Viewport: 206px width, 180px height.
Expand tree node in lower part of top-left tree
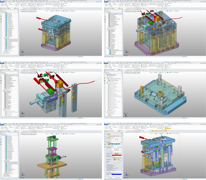pyautogui.click(x=3, y=38)
